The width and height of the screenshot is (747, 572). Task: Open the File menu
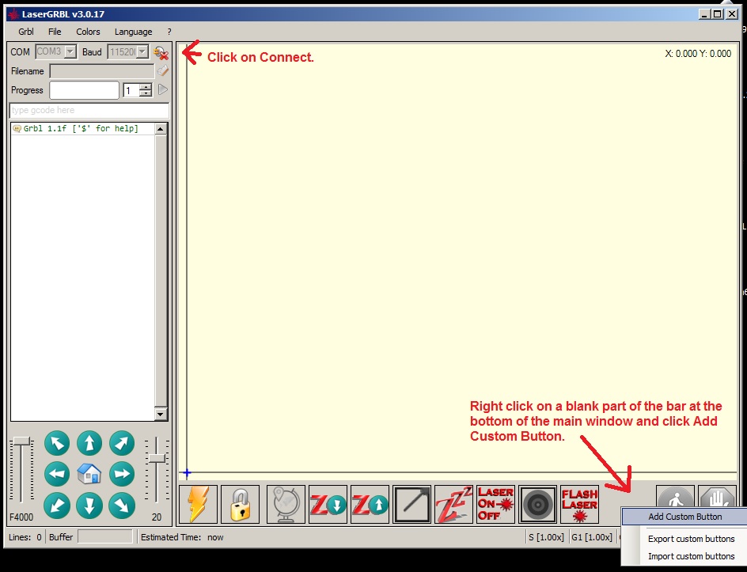pos(55,32)
